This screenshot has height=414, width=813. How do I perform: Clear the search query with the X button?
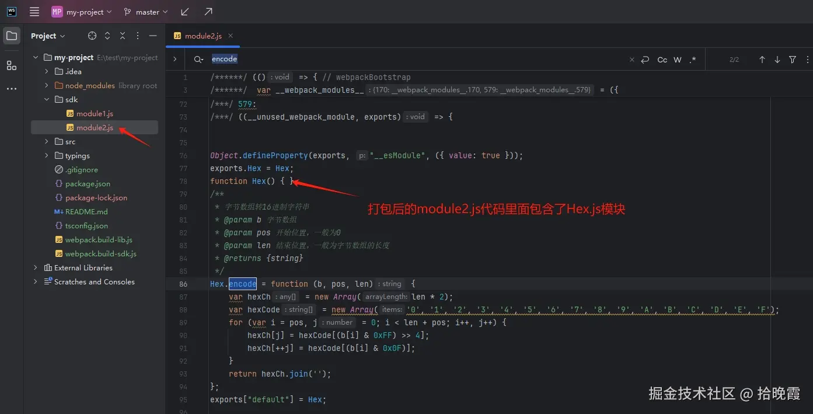coord(631,59)
